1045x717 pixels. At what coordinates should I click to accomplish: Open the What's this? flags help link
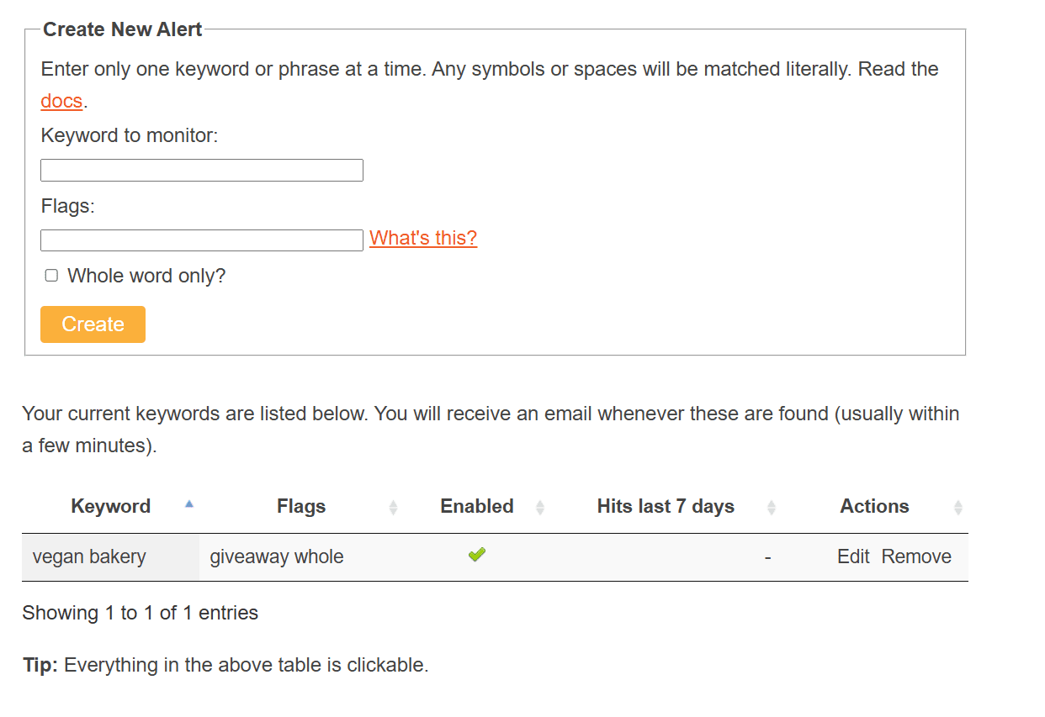point(423,238)
